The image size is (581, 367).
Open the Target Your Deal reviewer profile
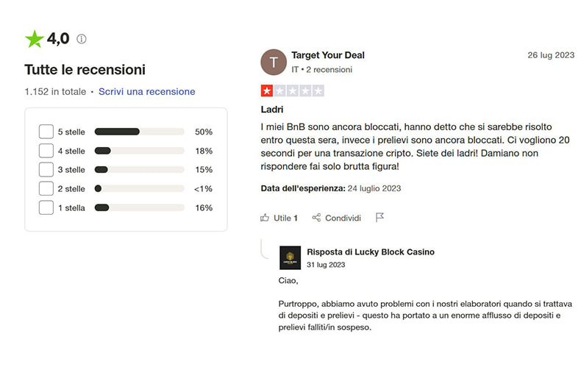(x=328, y=55)
